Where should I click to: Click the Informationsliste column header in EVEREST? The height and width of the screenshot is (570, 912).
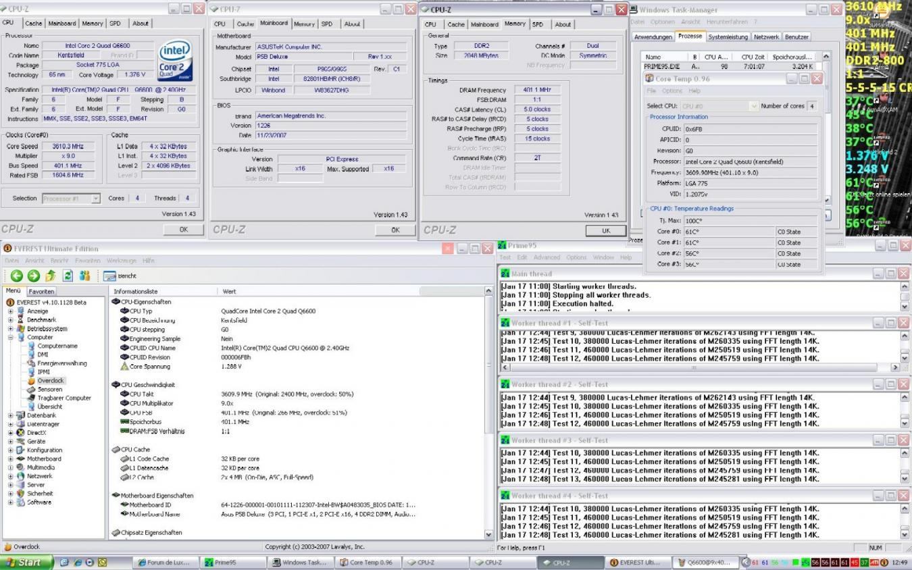coord(163,291)
